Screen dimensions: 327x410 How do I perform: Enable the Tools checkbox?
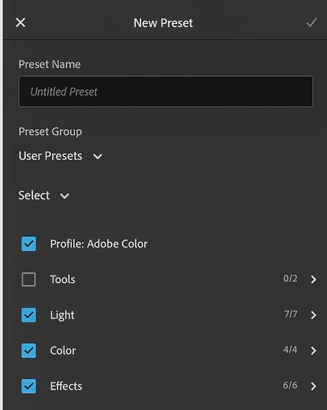(29, 279)
